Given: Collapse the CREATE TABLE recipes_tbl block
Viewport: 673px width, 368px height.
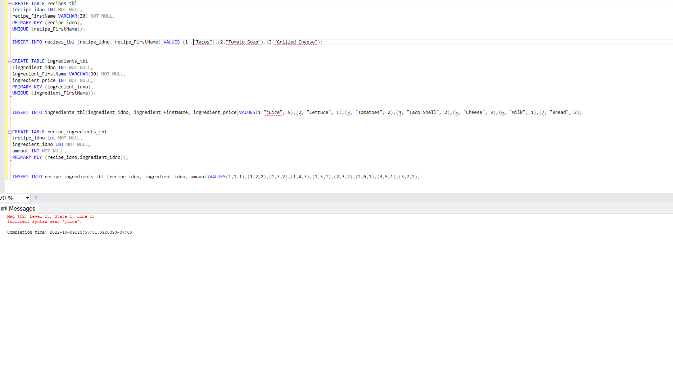Looking at the screenshot, I should (10, 4).
